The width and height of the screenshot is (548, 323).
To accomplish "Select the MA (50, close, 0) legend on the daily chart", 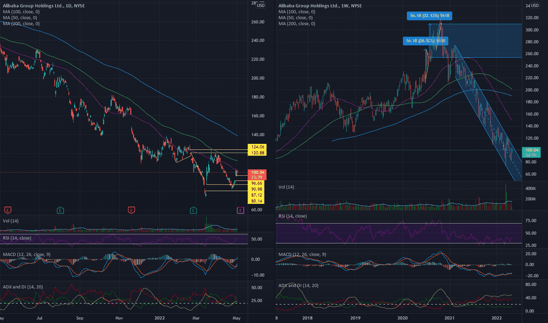I will pyautogui.click(x=20, y=18).
